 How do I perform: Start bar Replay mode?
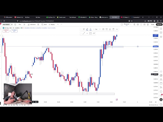coord(52,24)
